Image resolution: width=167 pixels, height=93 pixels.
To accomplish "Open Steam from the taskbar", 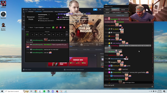I will [x=49, y=91].
